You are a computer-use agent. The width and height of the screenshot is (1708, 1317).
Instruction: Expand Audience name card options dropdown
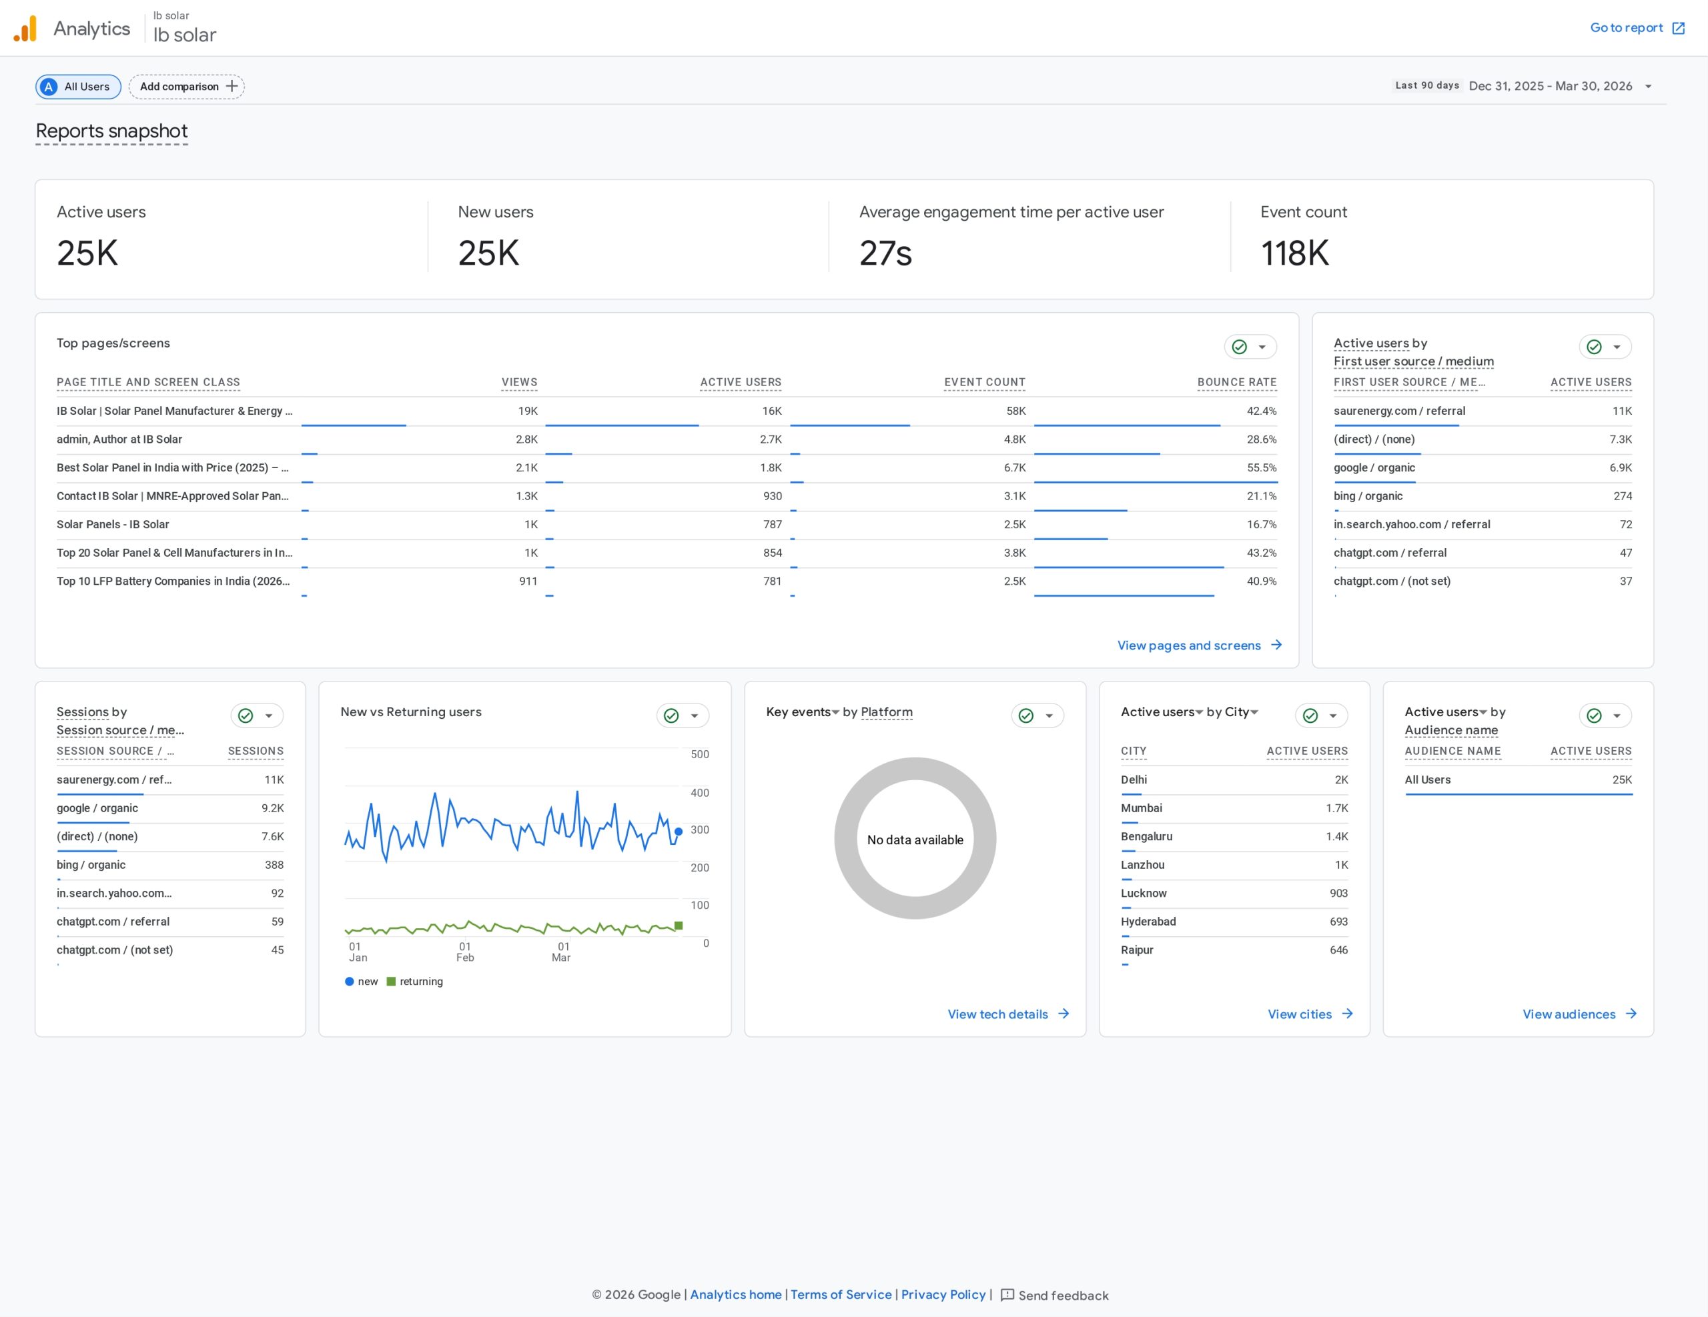[1617, 716]
